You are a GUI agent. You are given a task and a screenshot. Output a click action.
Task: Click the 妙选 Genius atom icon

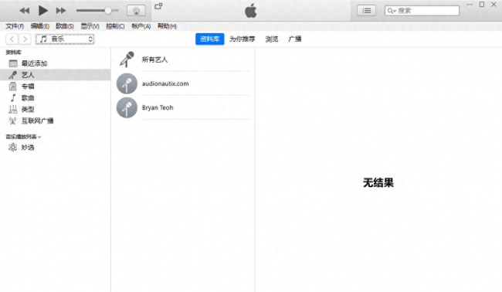13,148
